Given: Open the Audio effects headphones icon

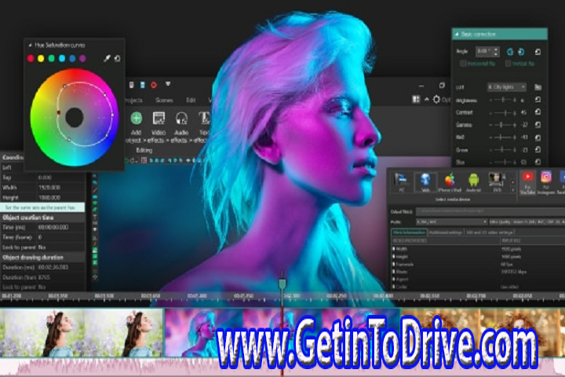Looking at the screenshot, I should (x=181, y=119).
